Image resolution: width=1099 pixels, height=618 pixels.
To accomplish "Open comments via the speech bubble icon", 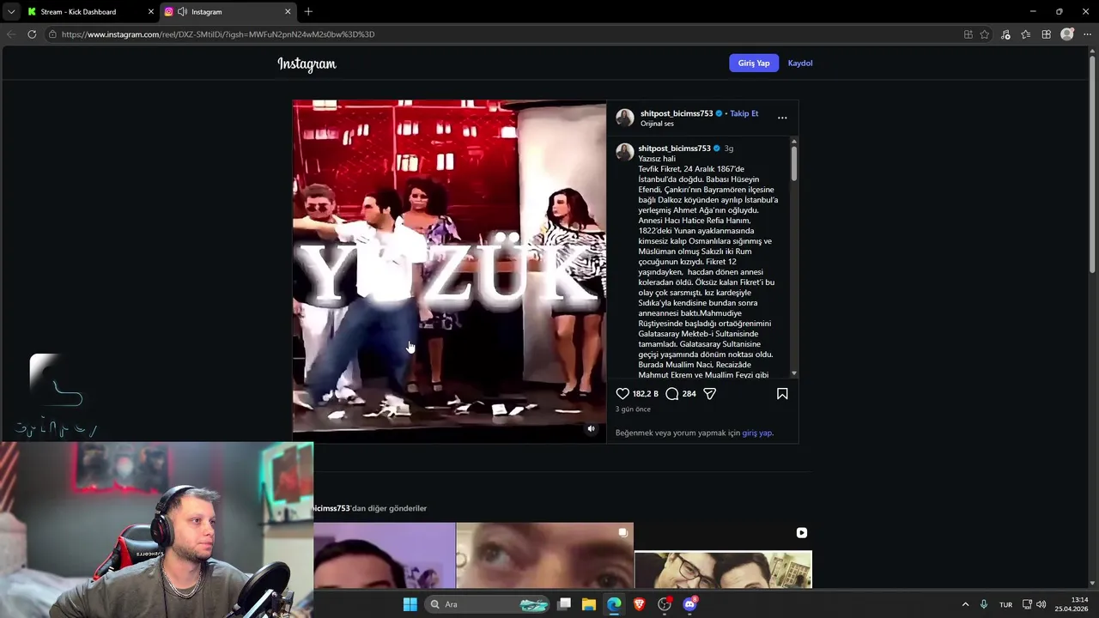I will click(672, 394).
